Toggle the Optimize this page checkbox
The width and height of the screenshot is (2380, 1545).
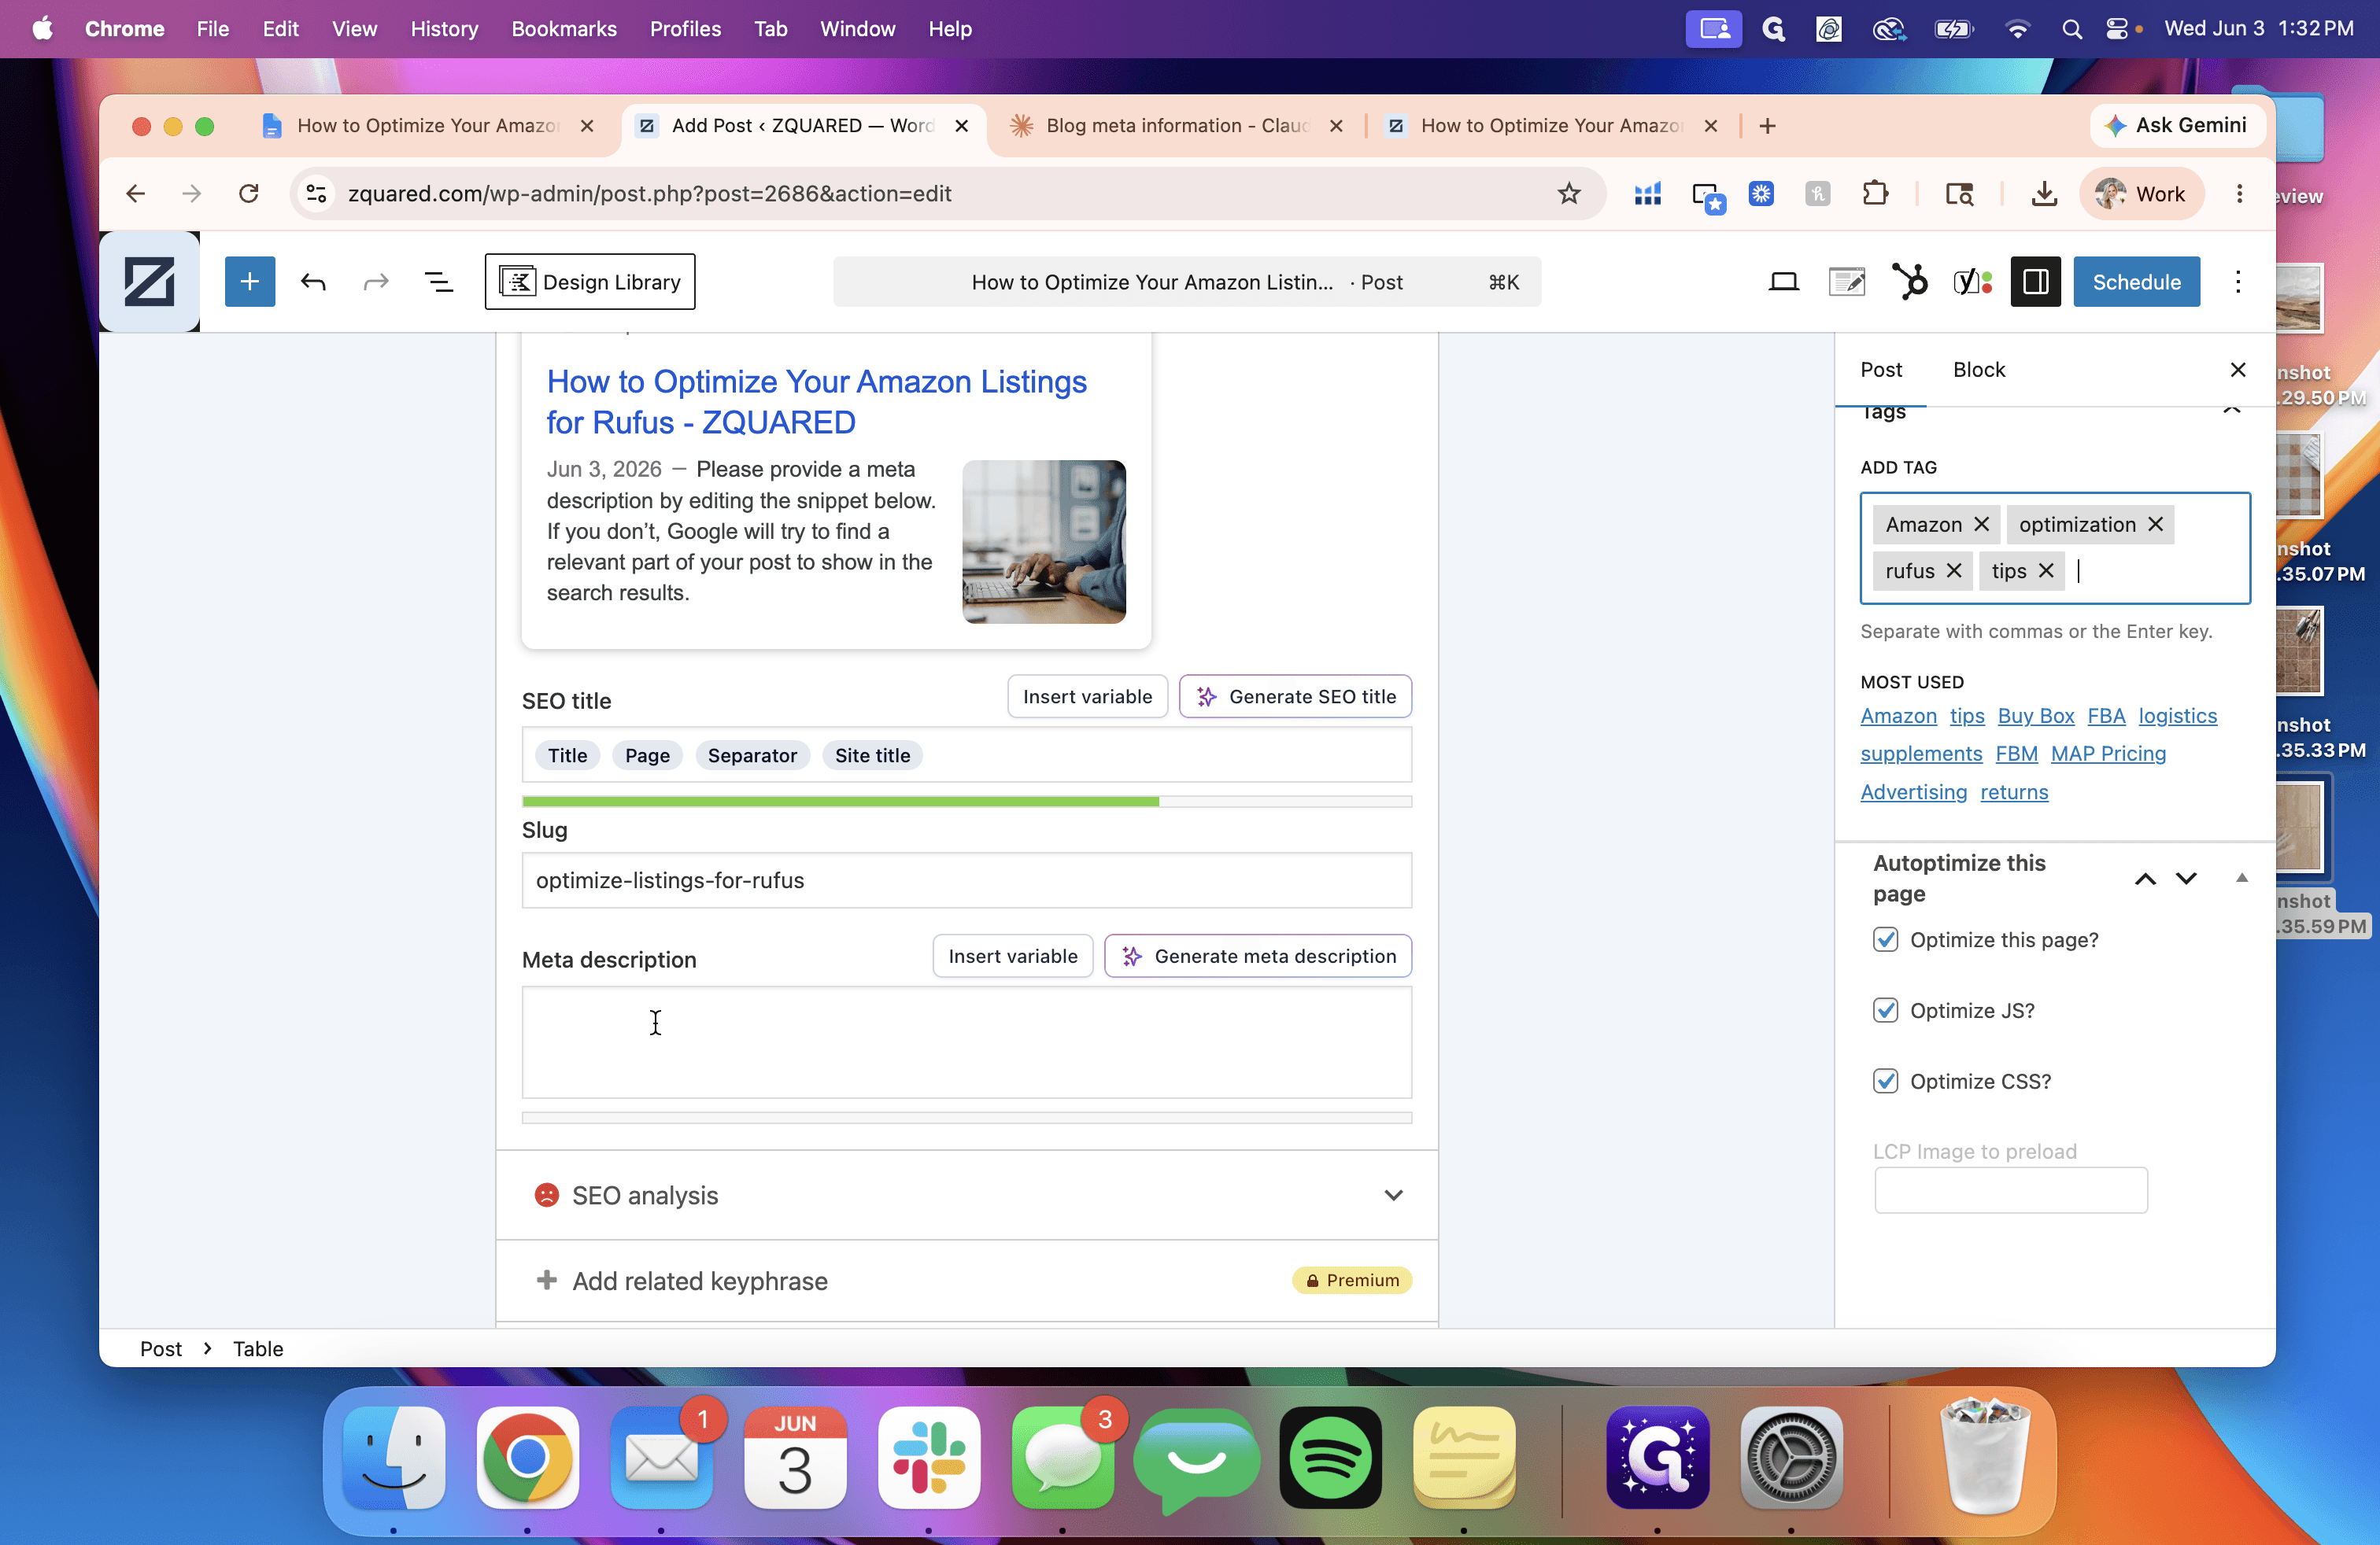(1885, 939)
